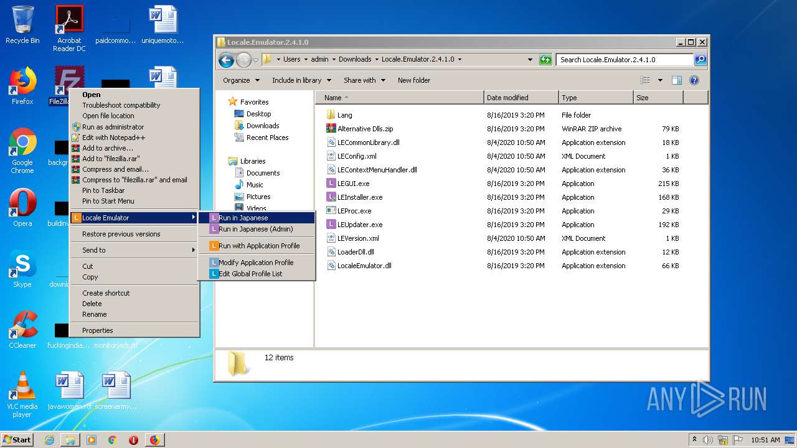Open the view options dropdown arrow
797x448 pixels.
tap(660, 80)
